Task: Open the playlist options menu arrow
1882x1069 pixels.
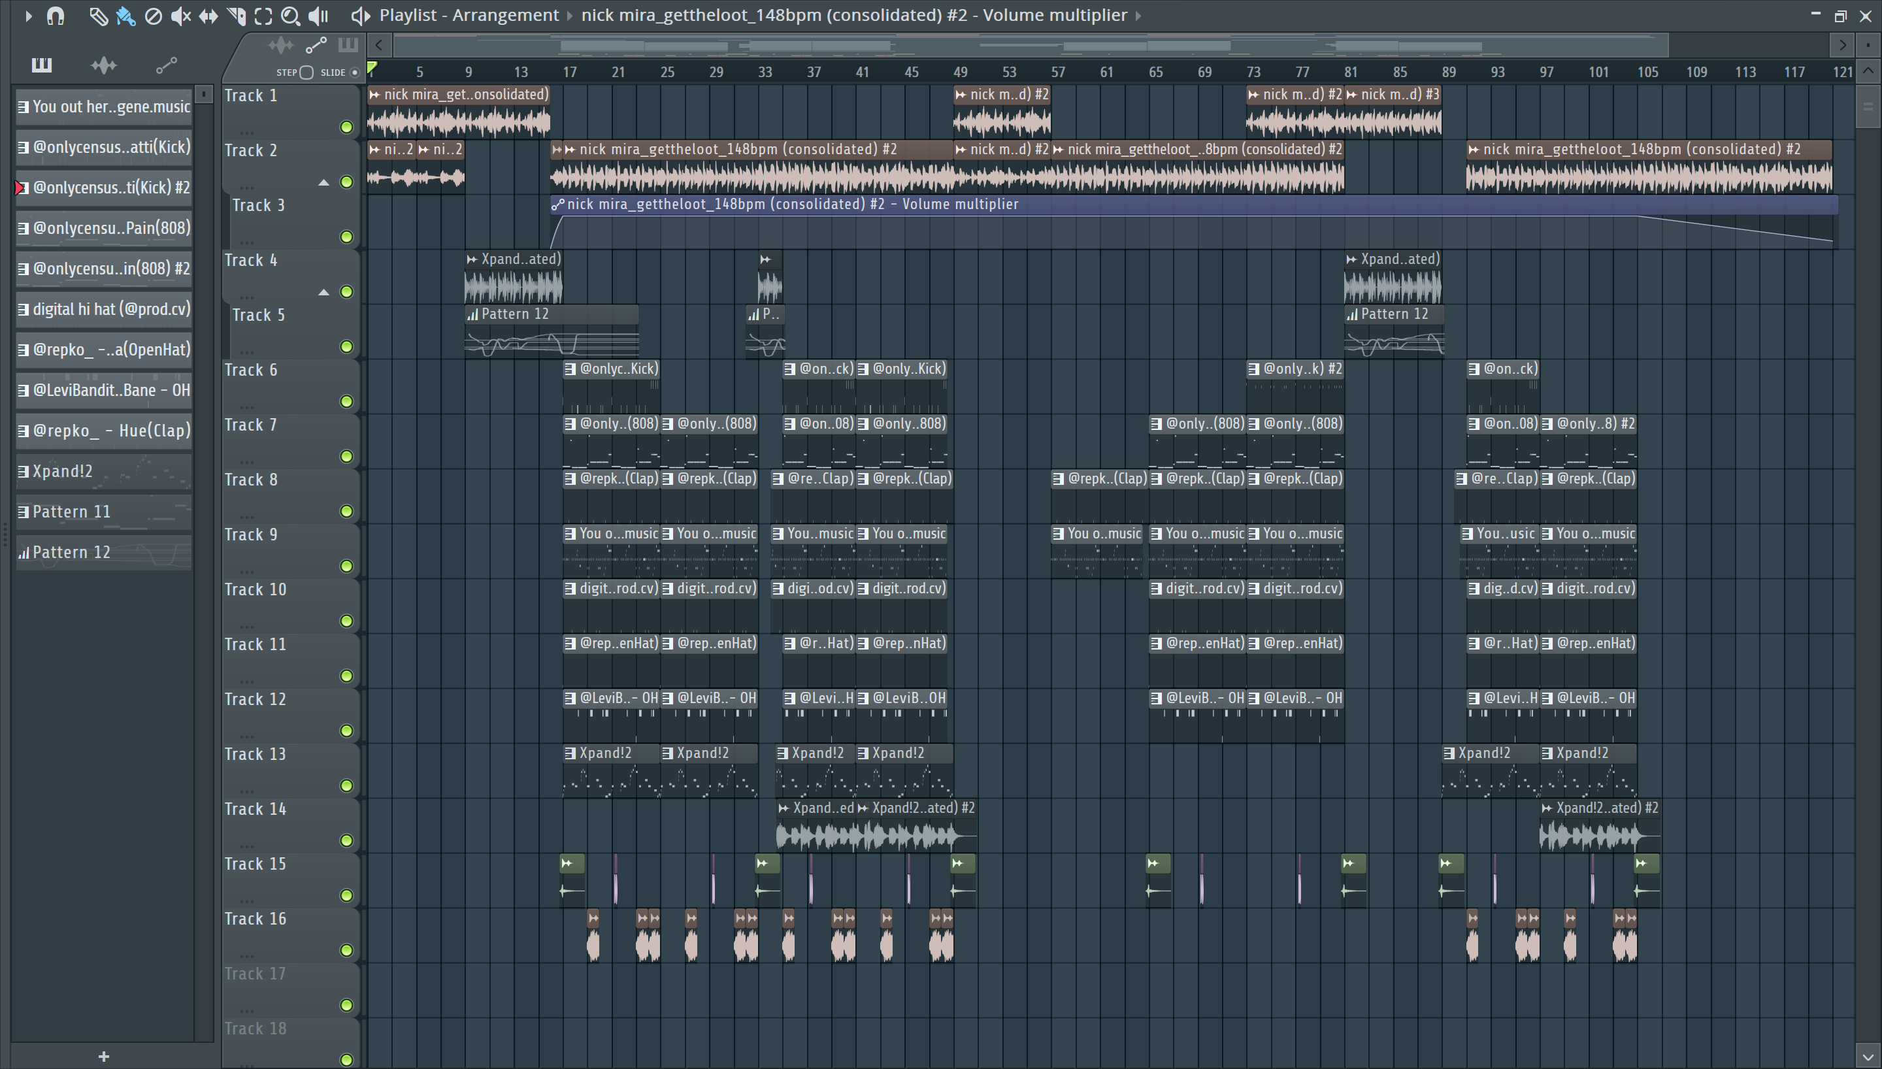Action: pos(28,16)
